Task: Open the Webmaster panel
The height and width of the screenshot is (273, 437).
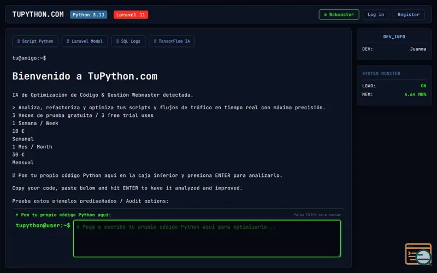Action: 339,15
